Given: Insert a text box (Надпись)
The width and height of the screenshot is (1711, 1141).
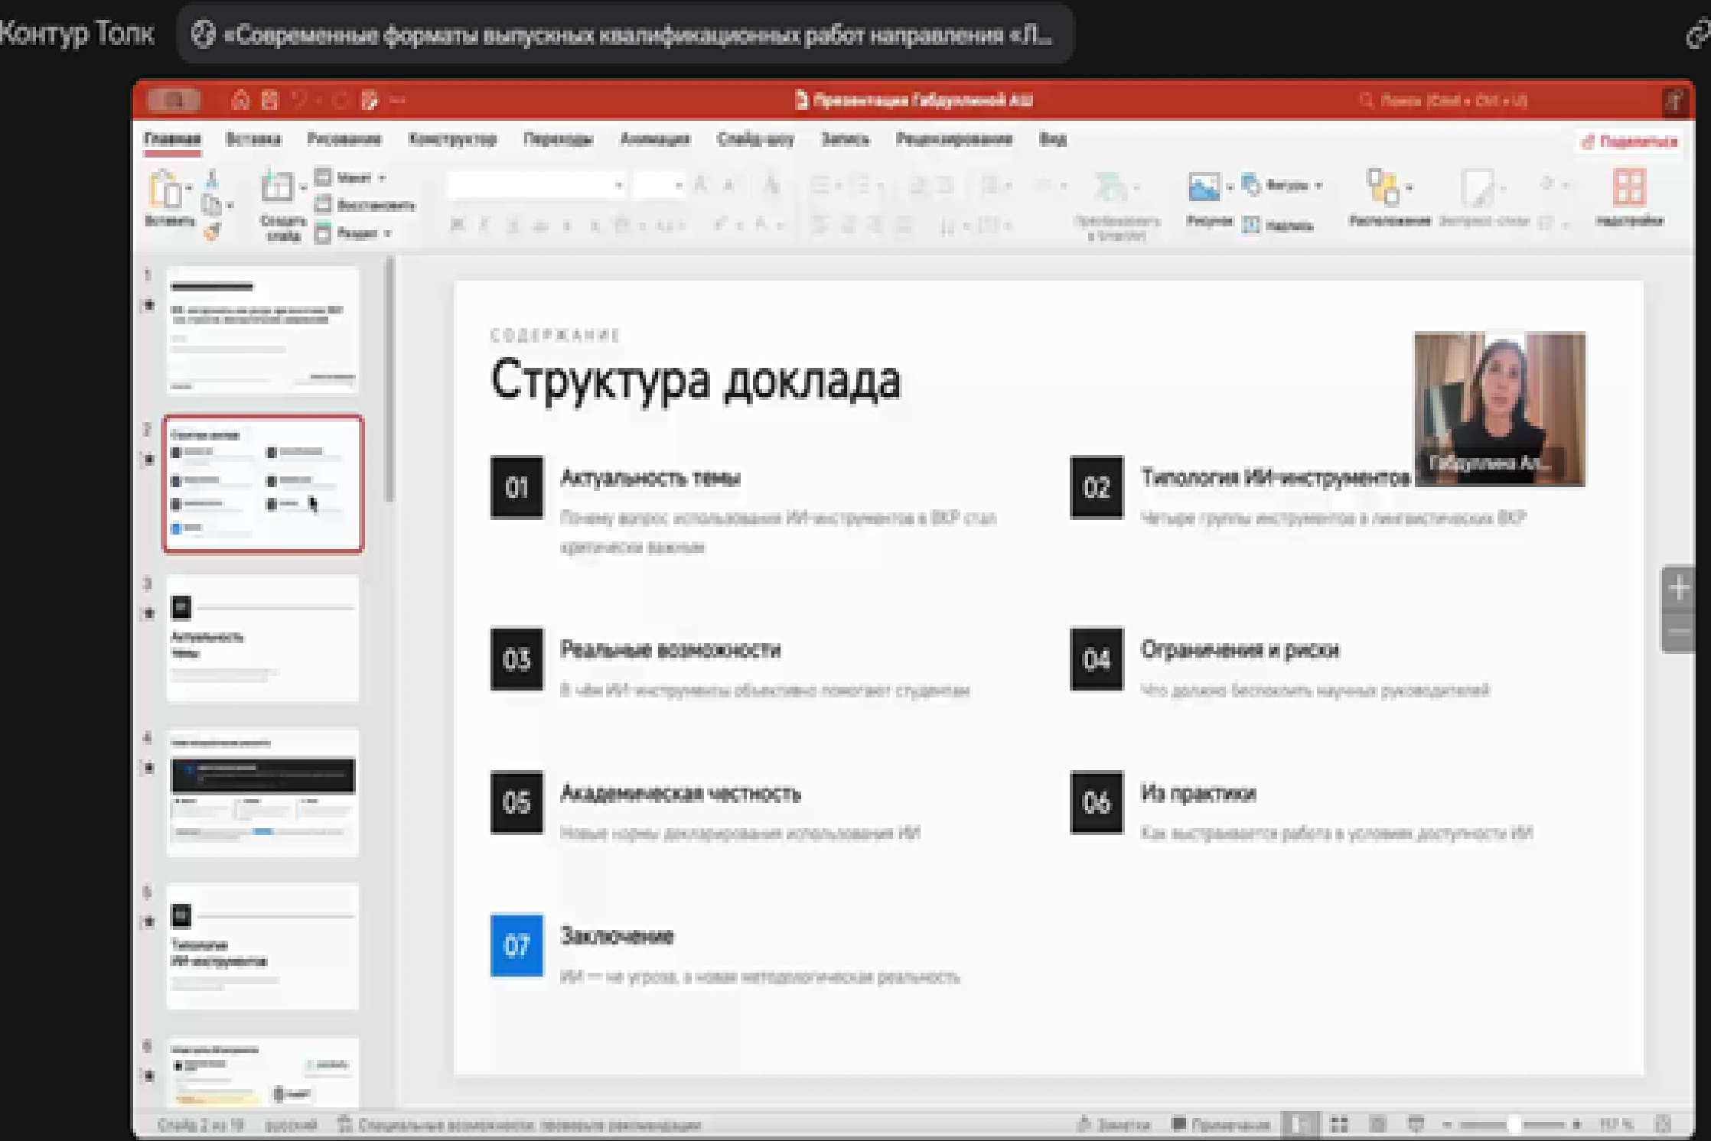Looking at the screenshot, I should pyautogui.click(x=1279, y=226).
